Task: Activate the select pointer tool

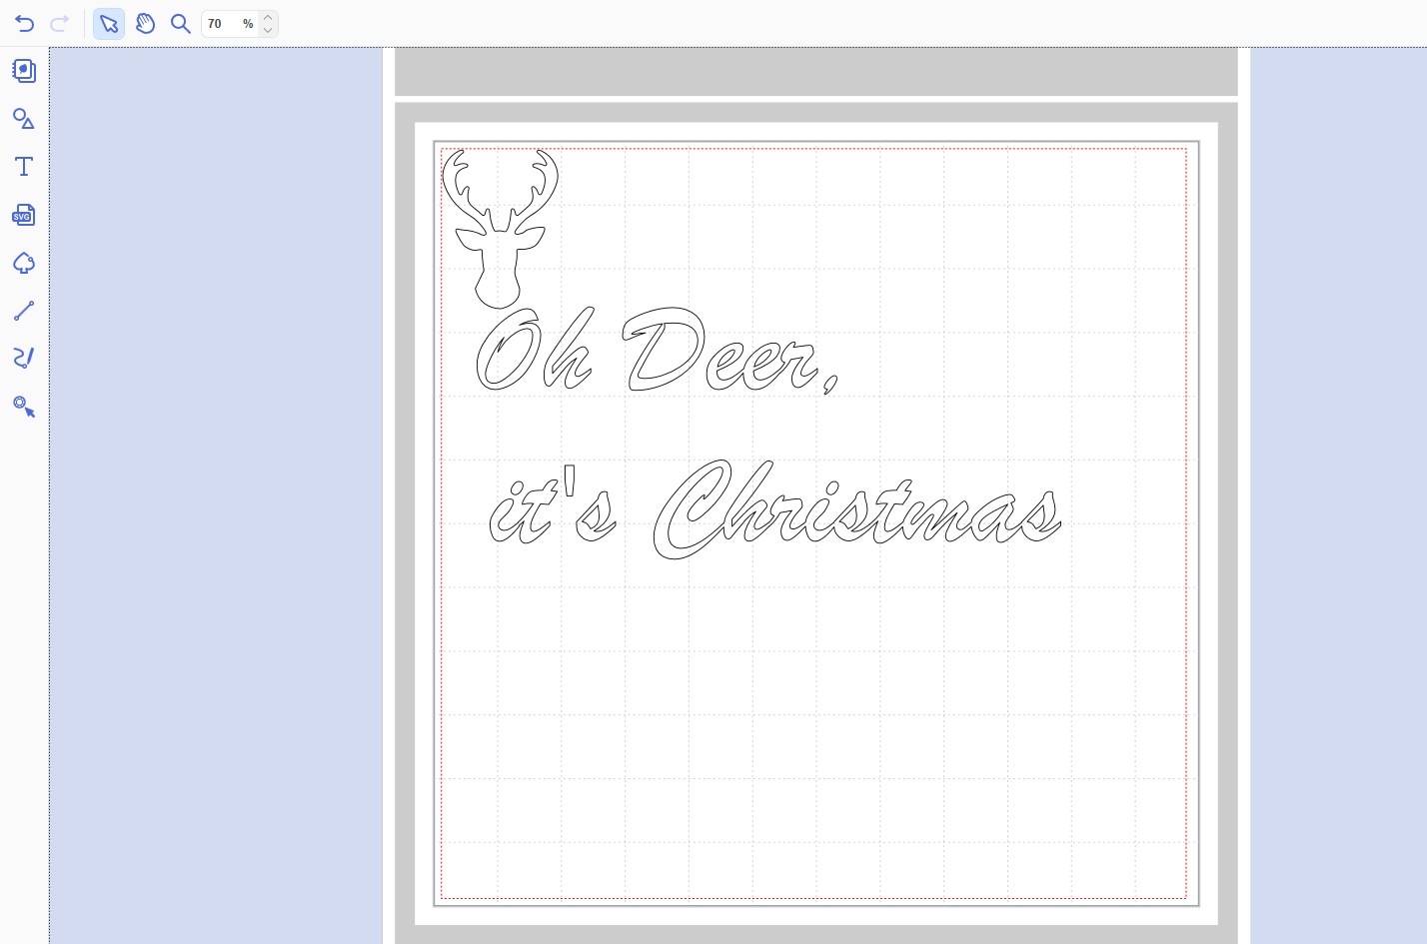Action: coord(109,24)
